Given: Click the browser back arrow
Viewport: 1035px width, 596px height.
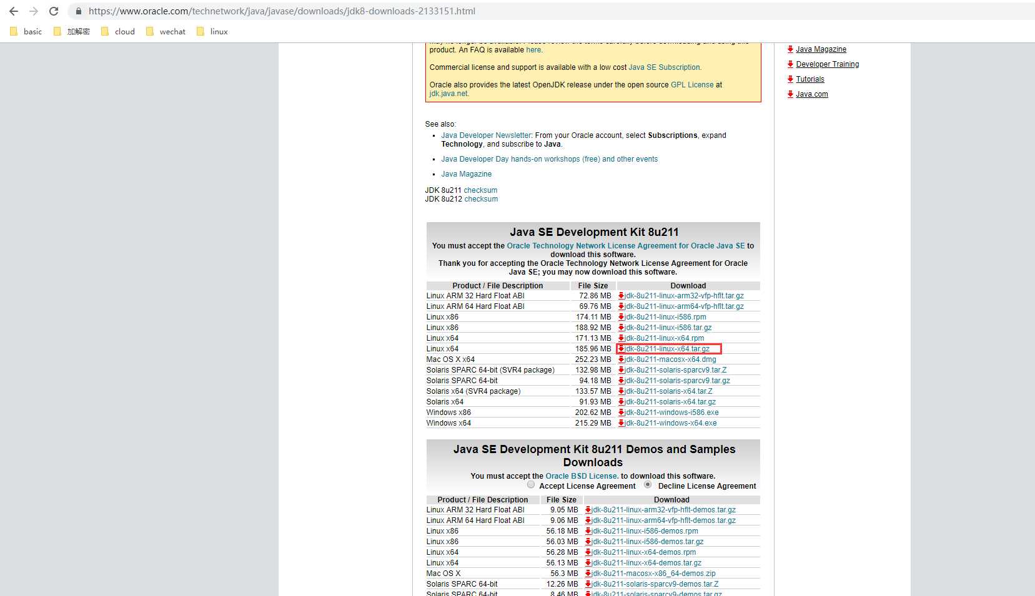Looking at the screenshot, I should click(x=14, y=11).
